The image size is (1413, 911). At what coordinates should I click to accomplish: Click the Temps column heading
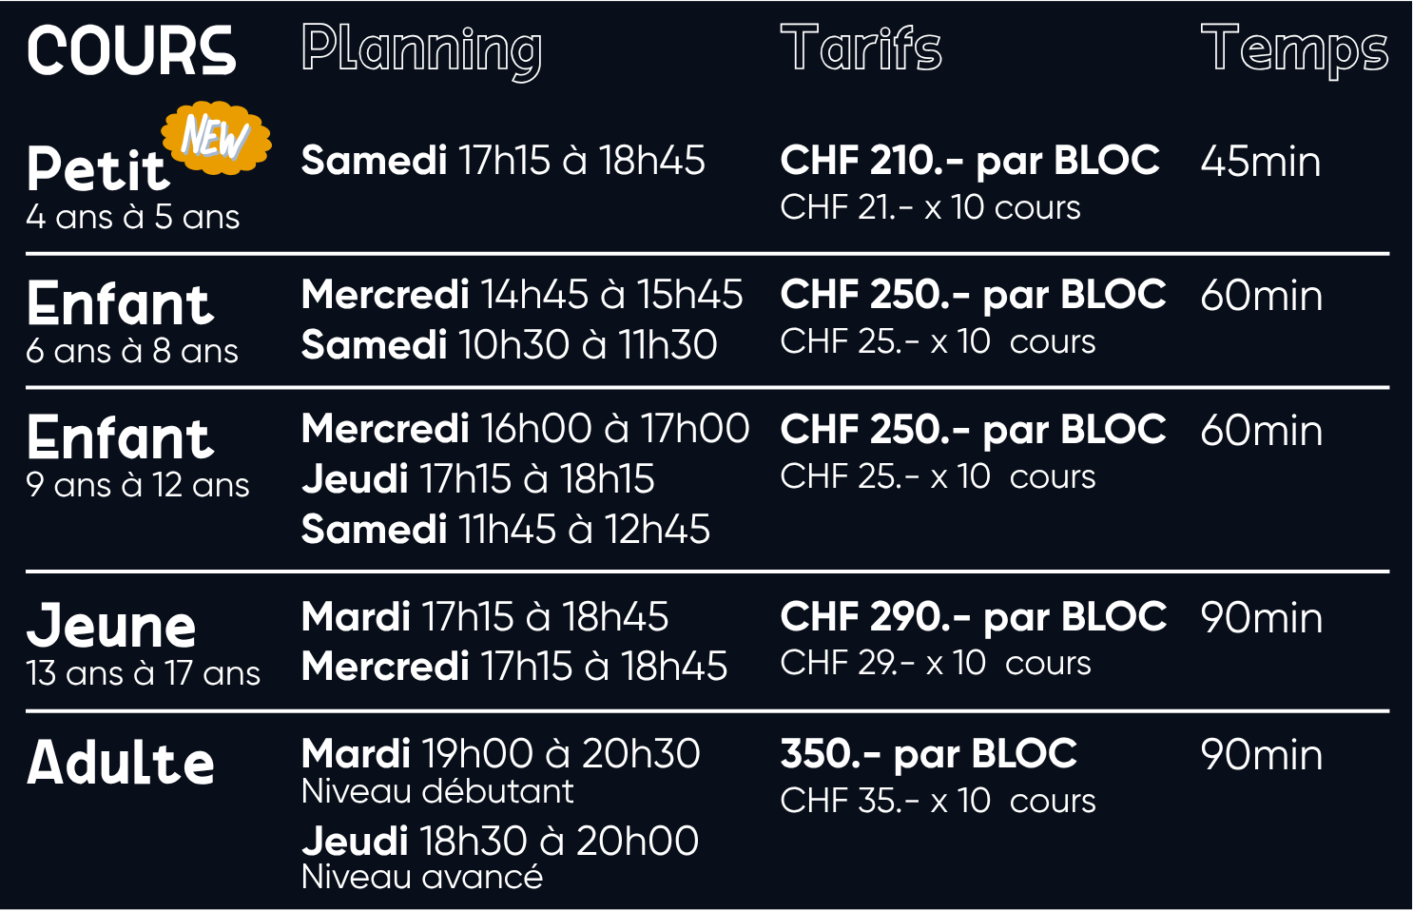click(1294, 51)
